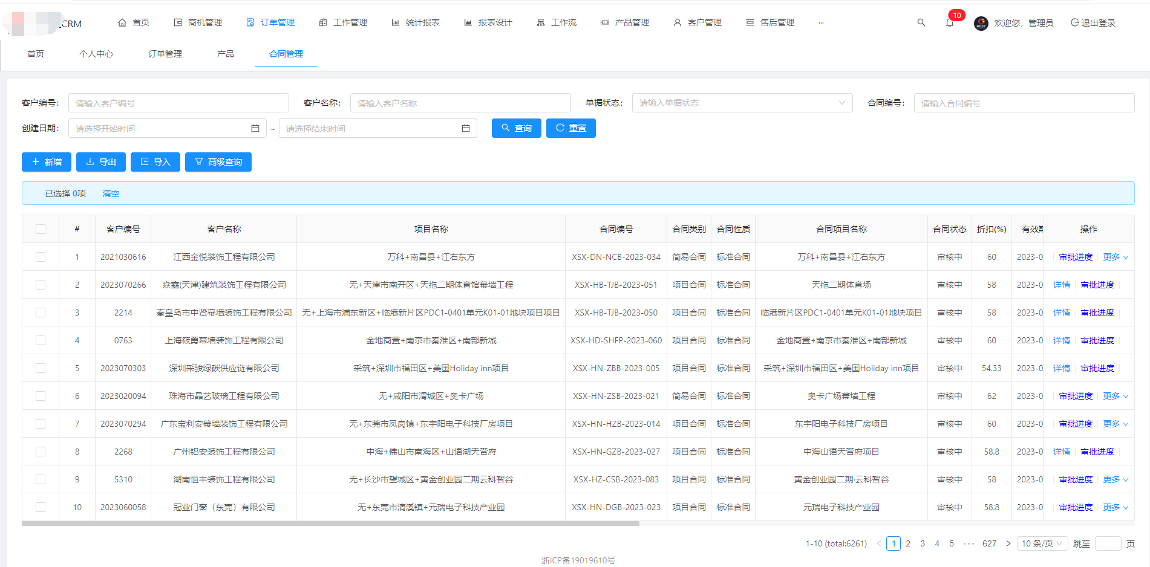Open the 10 条/页 page size dropdown
Image resolution: width=1150 pixels, height=567 pixels.
1042,543
